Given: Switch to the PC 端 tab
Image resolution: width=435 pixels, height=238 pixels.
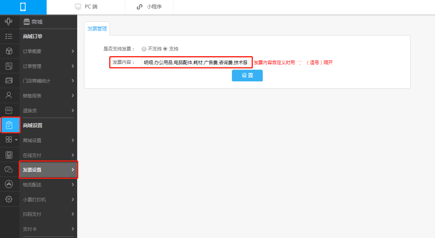Looking at the screenshot, I should [x=86, y=6].
